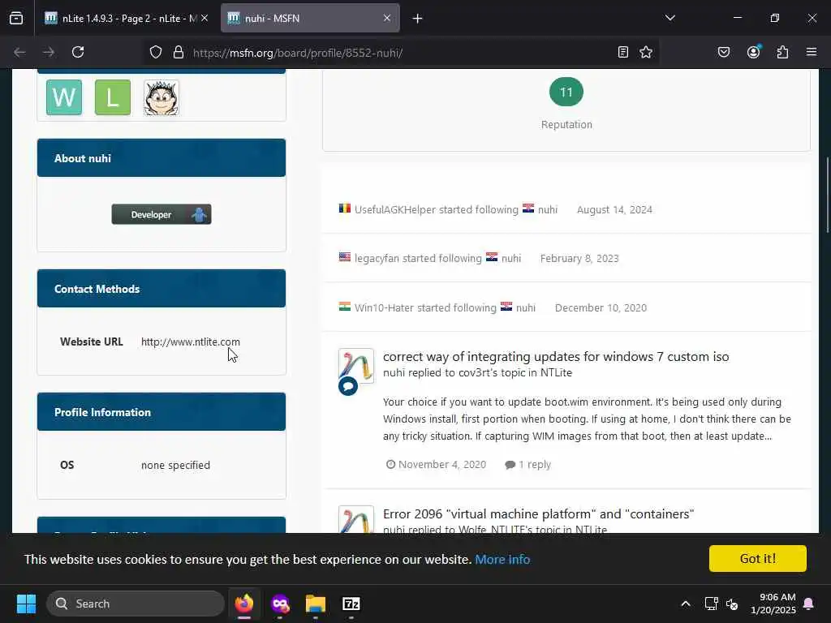
Task: Click Romanian flag beside UsefulAGKHelper
Action: 344,208
